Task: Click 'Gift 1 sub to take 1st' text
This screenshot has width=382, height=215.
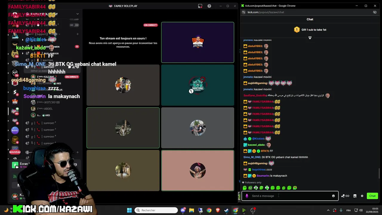Action: coord(314,30)
